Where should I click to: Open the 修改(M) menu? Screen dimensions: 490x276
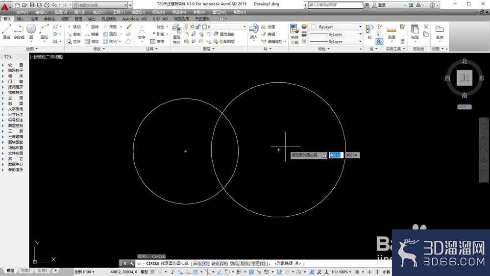point(179,12)
